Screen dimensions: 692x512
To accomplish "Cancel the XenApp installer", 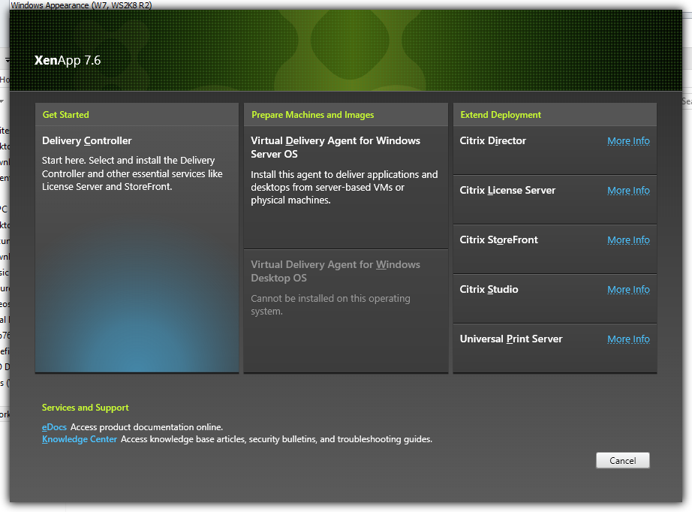I will click(x=622, y=460).
